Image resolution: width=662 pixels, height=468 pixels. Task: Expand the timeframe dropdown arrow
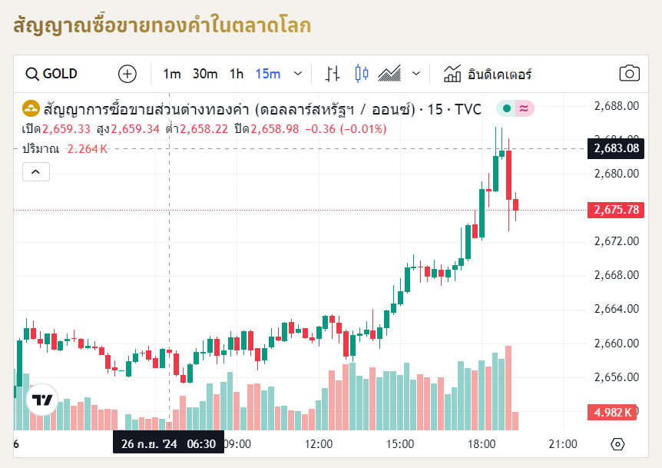coord(298,74)
